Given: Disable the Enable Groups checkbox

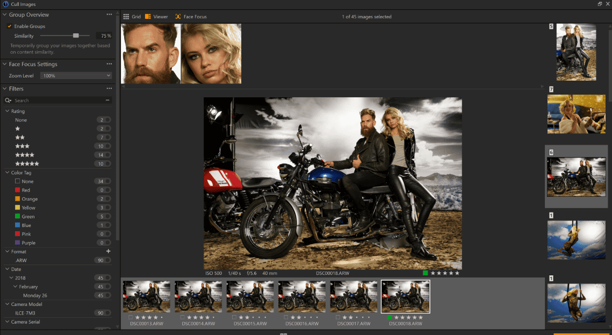Looking at the screenshot, I should click(9, 26).
